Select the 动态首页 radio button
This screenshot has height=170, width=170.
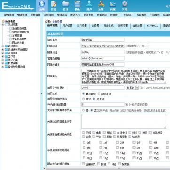99,94
